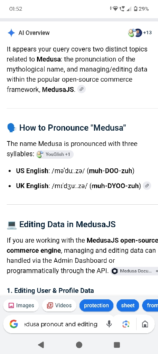Tap the home icon in search bar
158x354 pixels.
click(x=145, y=324)
